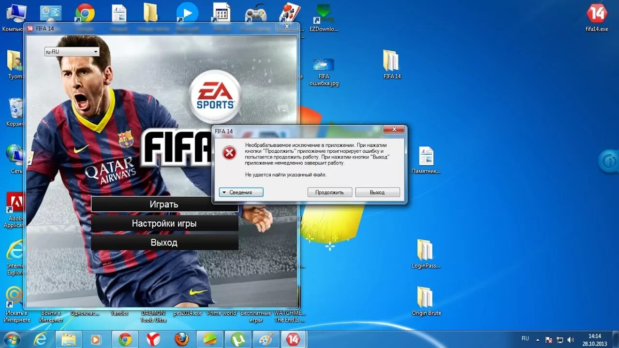Click the Show Desktop strip beside the clock
Image resolution: width=619 pixels, height=348 pixels.
coord(616,340)
